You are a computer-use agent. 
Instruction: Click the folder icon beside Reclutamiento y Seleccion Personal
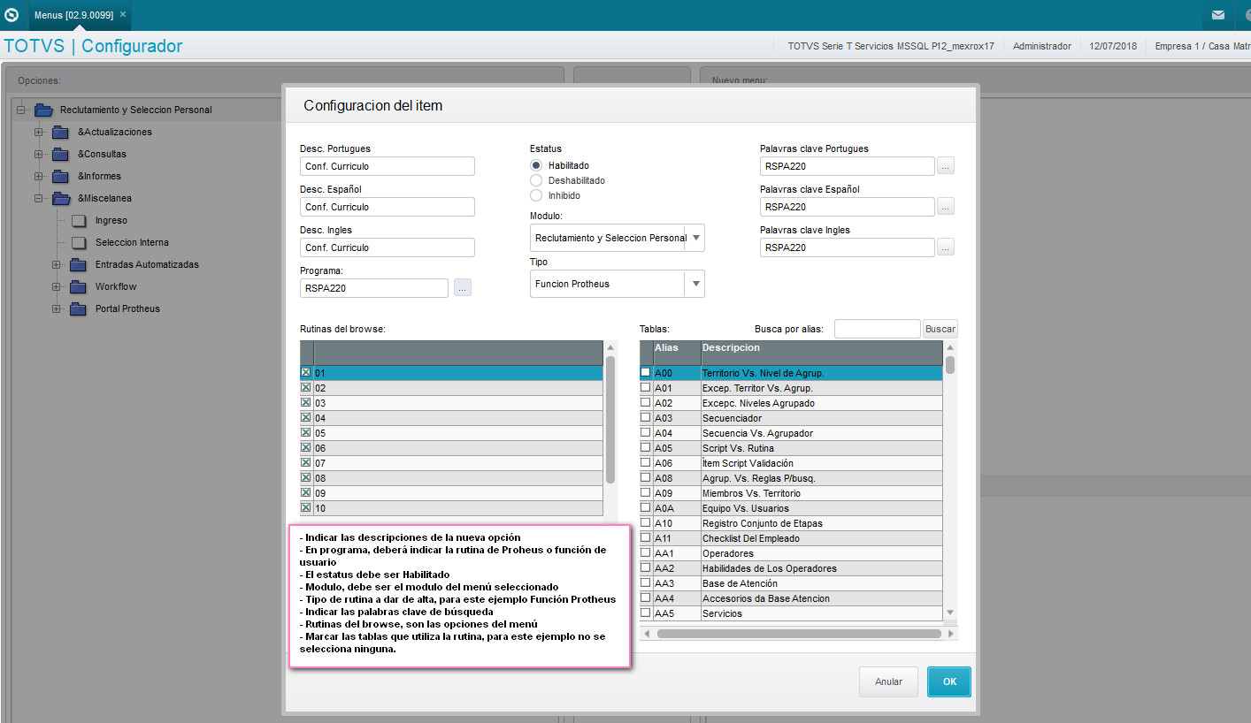(x=43, y=110)
